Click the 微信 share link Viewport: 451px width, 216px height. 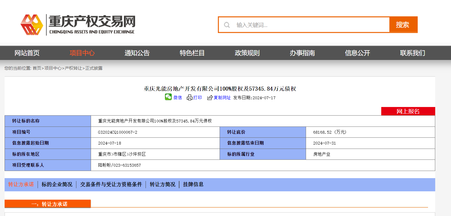[178, 98]
